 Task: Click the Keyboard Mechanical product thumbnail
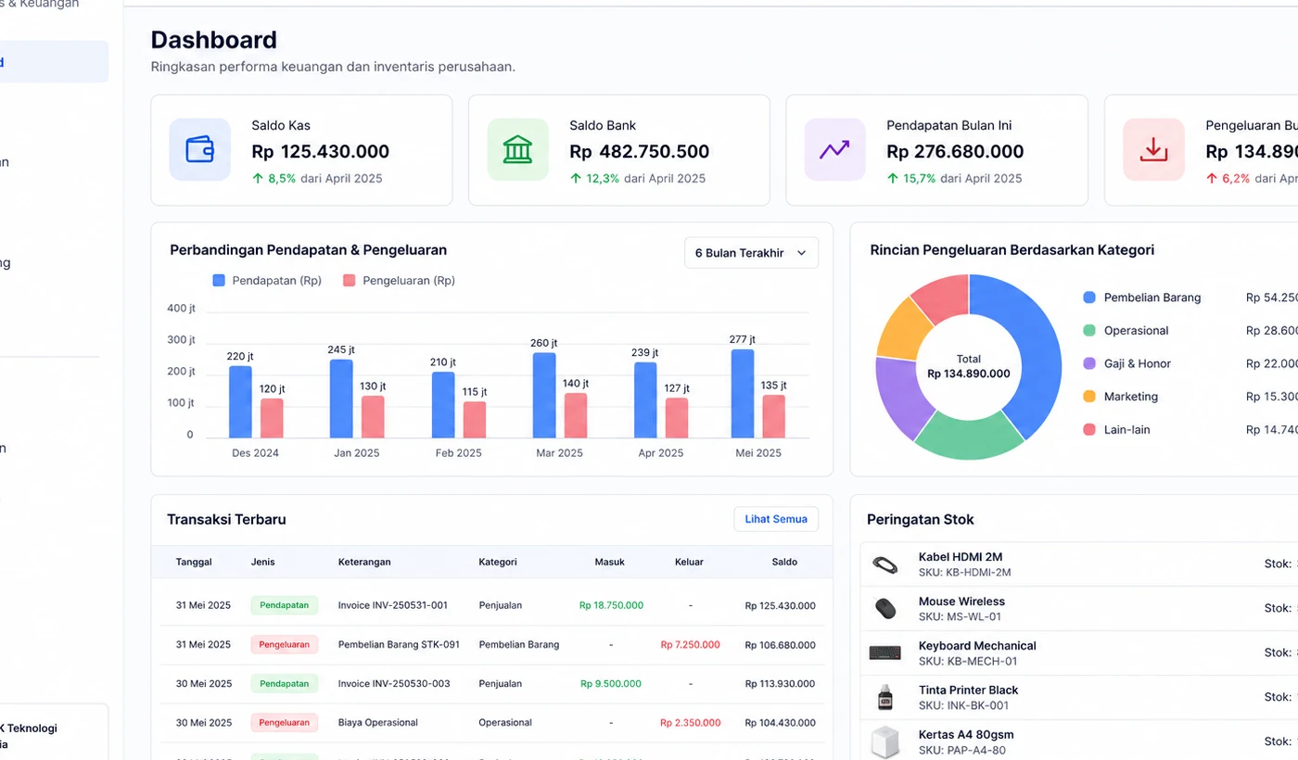(x=885, y=652)
